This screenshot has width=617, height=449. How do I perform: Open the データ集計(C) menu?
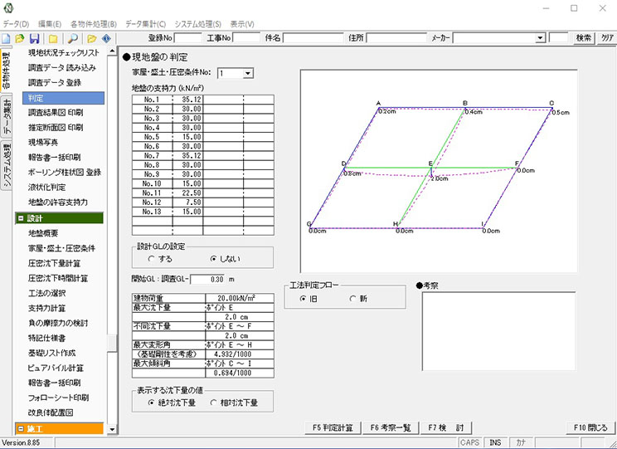coord(145,24)
